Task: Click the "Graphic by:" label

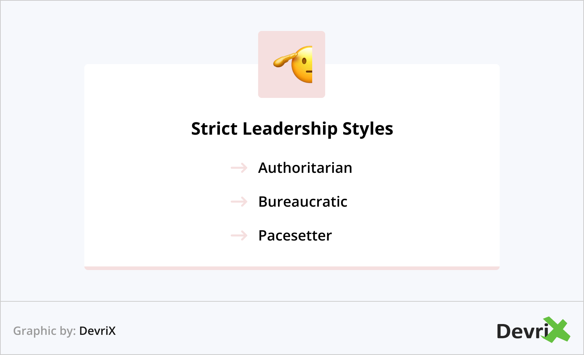Action: click(44, 331)
